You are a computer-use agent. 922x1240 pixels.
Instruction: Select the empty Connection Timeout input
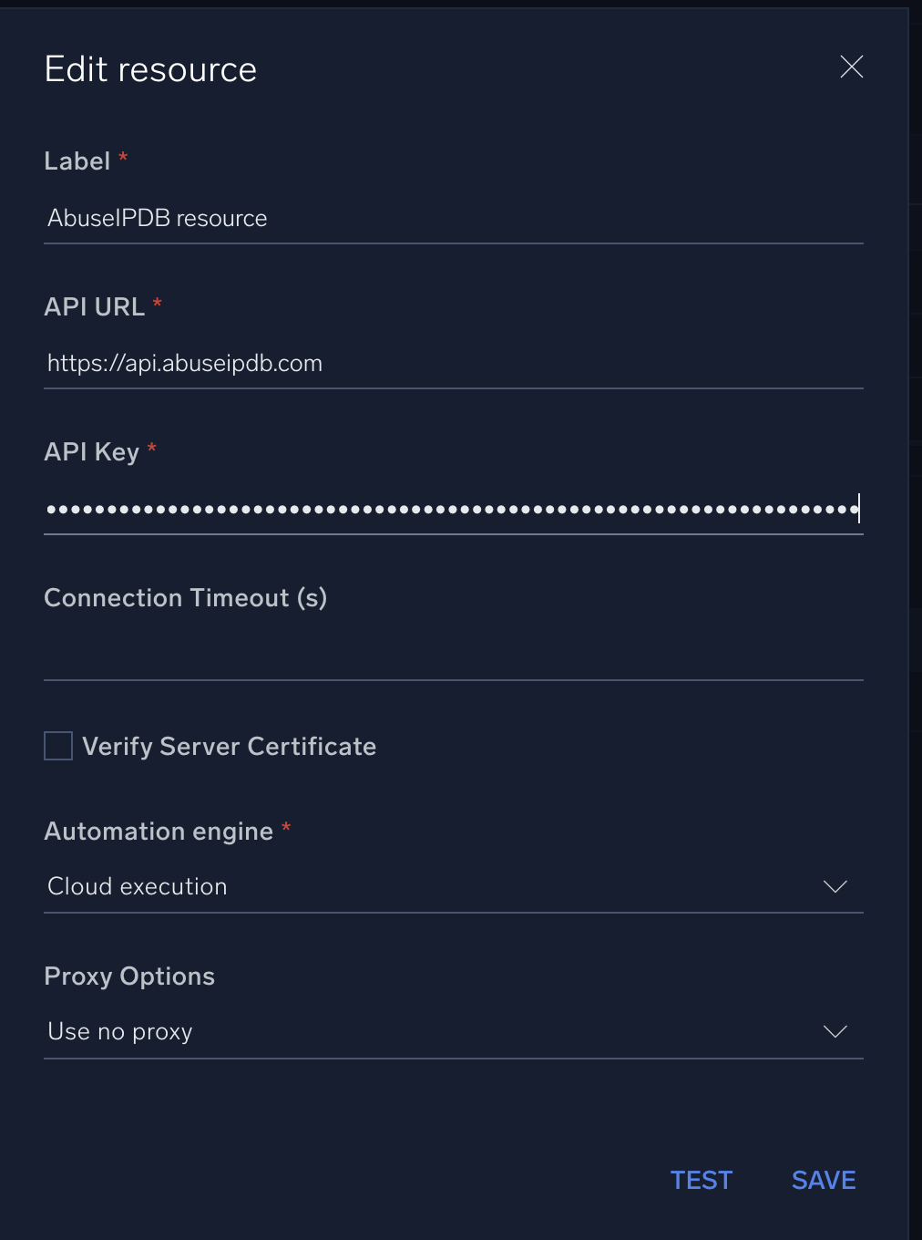pyautogui.click(x=453, y=654)
